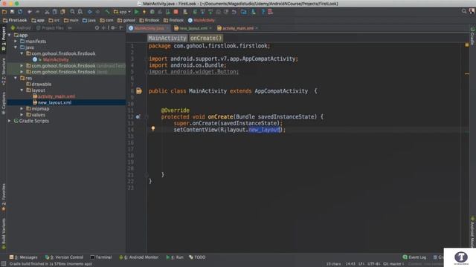Click the Open folder toolbar icon
Screen dimensions: 476x267
(4, 12)
